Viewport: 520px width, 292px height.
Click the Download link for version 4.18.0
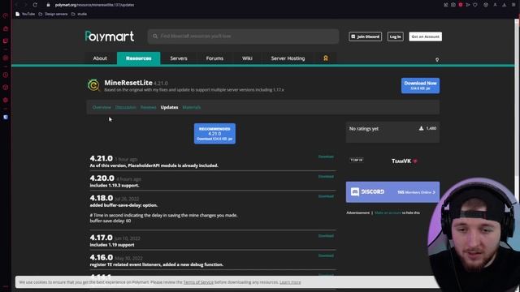pyautogui.click(x=326, y=196)
